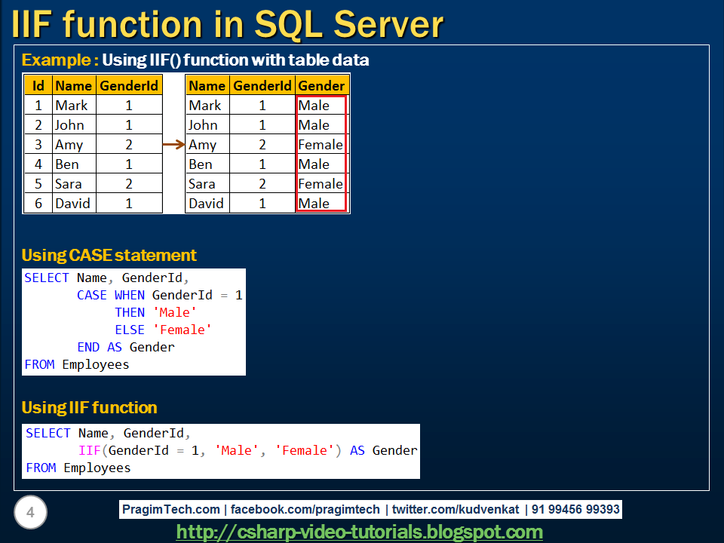
Task: Click the slide number 4 circle
Action: pyautogui.click(x=30, y=513)
